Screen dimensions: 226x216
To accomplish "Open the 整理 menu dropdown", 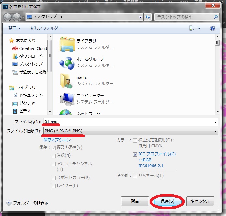I will coord(14,28).
